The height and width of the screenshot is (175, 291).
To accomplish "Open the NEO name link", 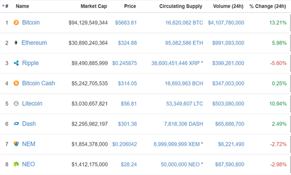I will click(x=28, y=164).
